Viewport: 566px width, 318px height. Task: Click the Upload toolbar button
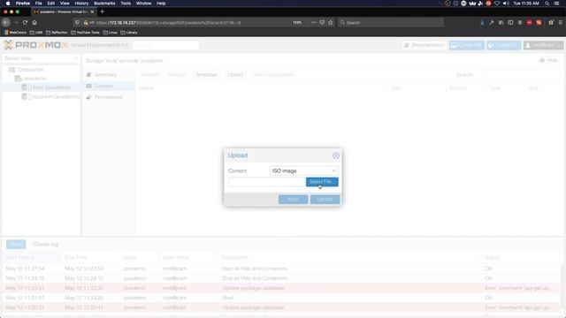235,74
